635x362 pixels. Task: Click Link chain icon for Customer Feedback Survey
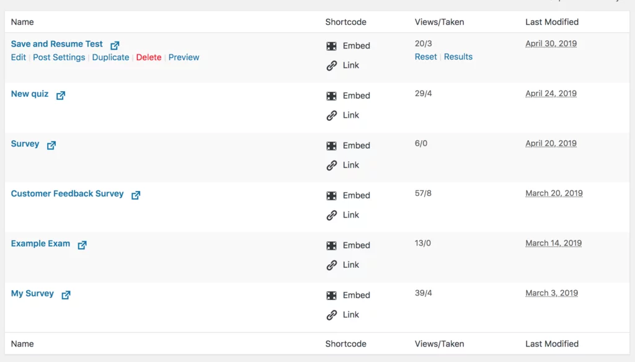(332, 215)
